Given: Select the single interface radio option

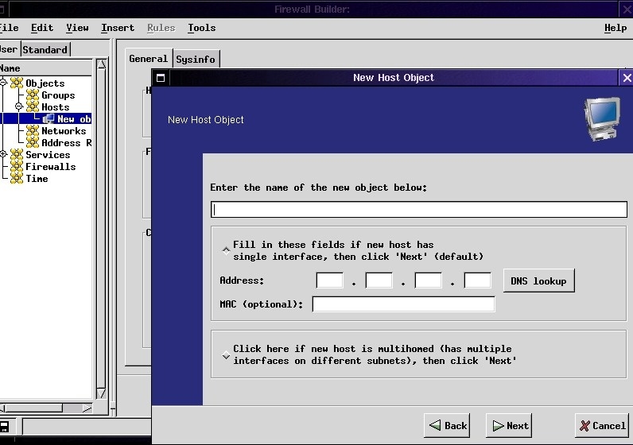Looking at the screenshot, I should pos(226,250).
